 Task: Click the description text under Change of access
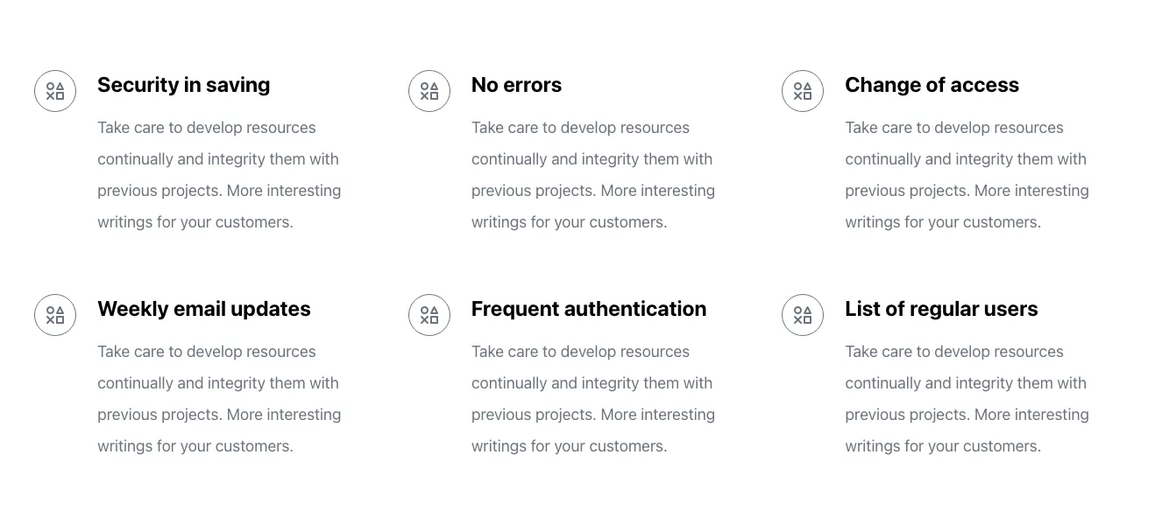[x=967, y=175]
